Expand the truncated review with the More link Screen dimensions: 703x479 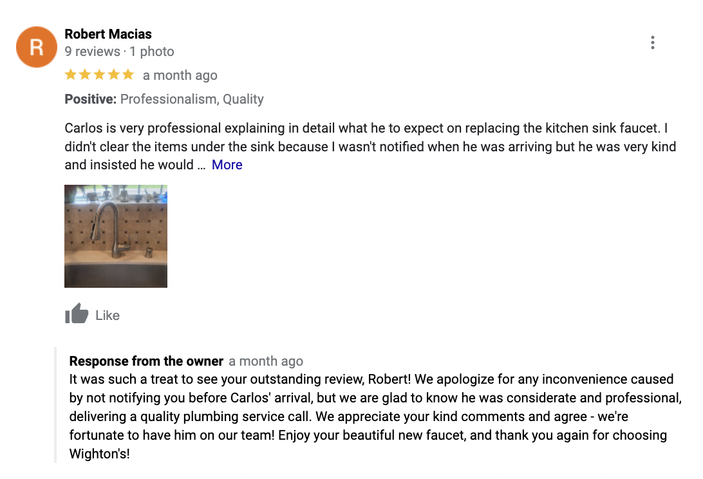pos(227,165)
